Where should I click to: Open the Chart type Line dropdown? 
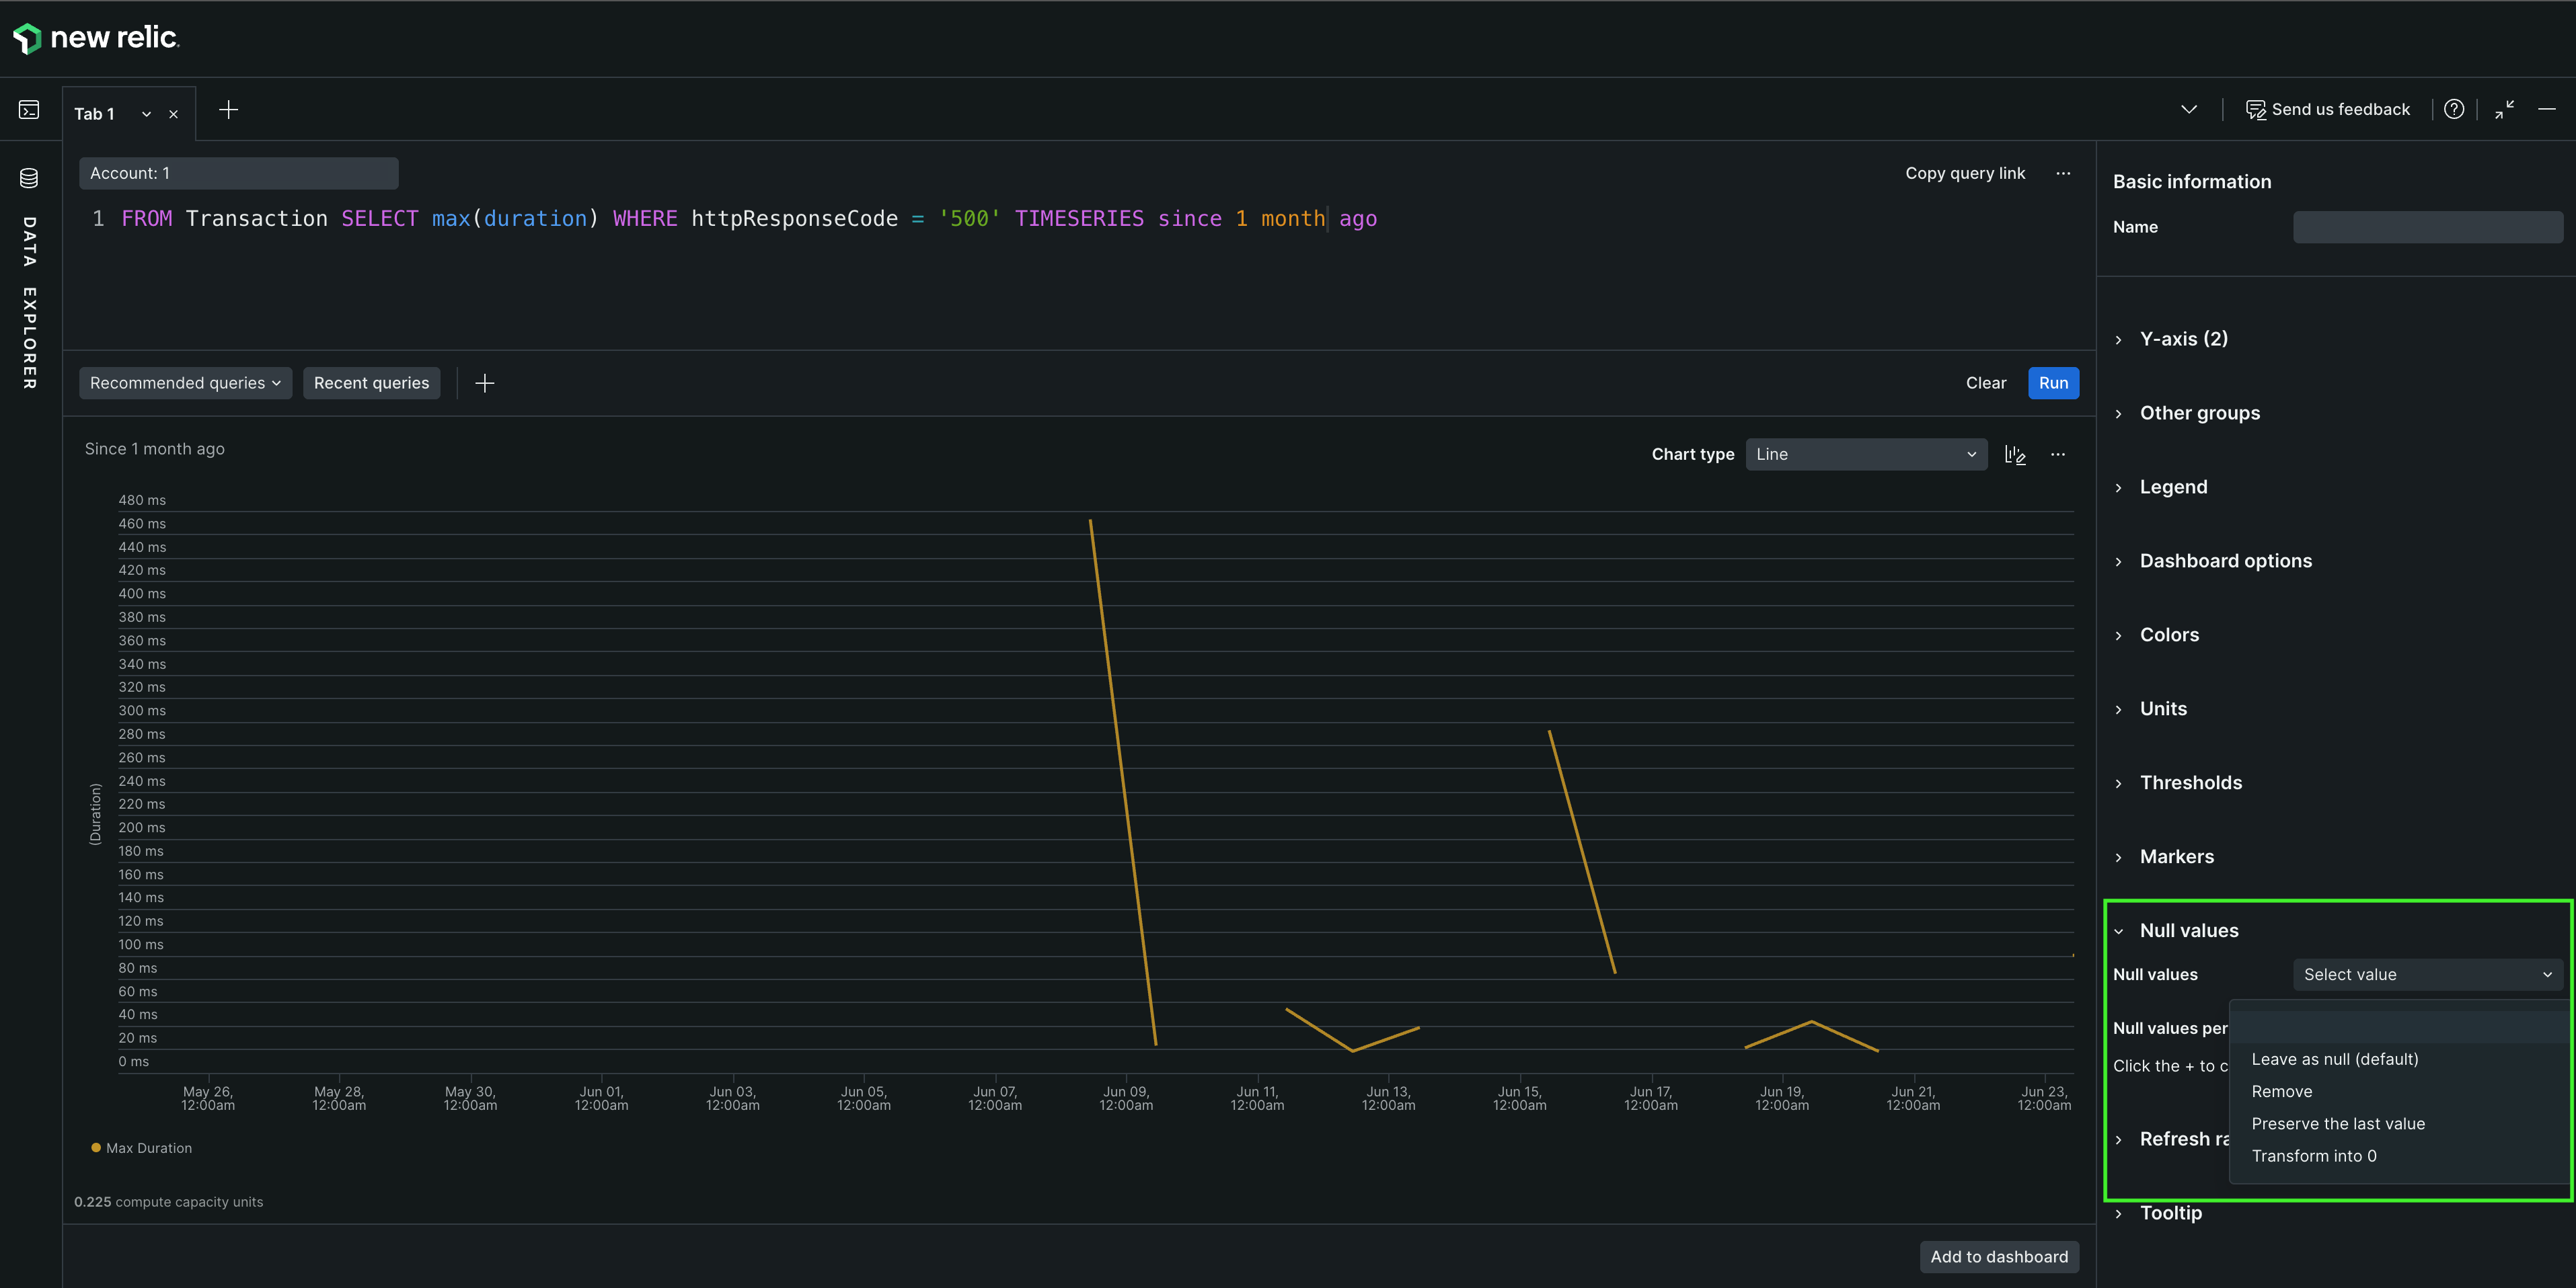click(1865, 454)
